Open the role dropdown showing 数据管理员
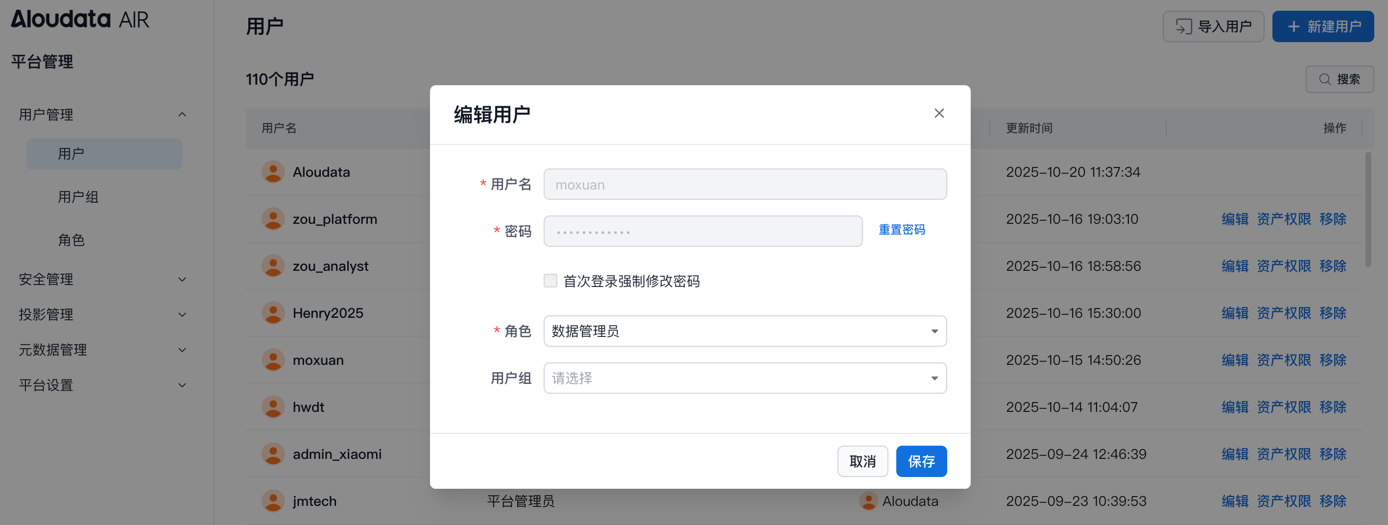This screenshot has width=1388, height=525. (x=744, y=331)
